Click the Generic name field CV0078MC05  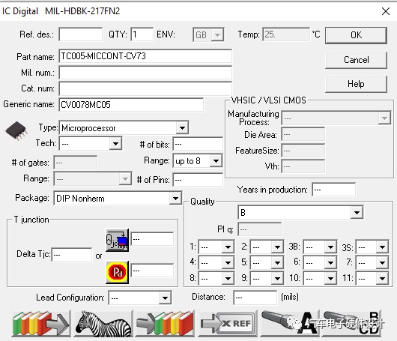[131, 105]
